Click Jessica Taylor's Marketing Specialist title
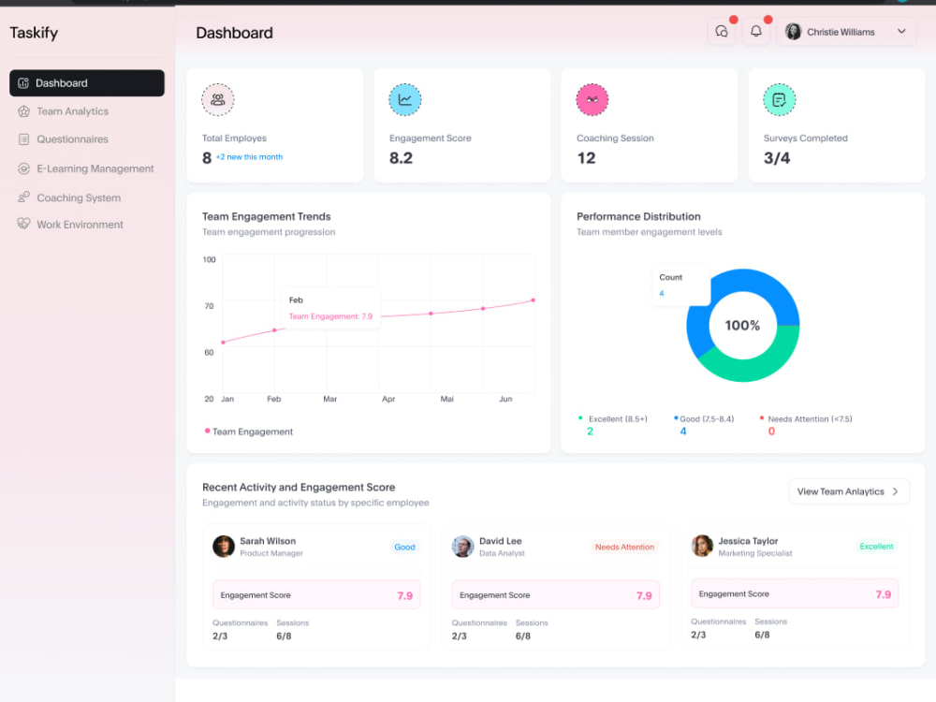This screenshot has height=702, width=936. (754, 553)
